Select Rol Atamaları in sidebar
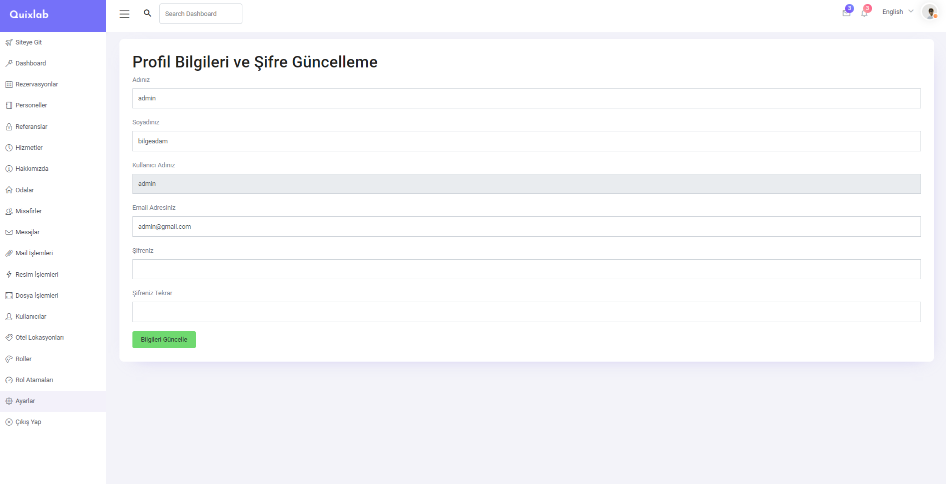 coord(34,380)
